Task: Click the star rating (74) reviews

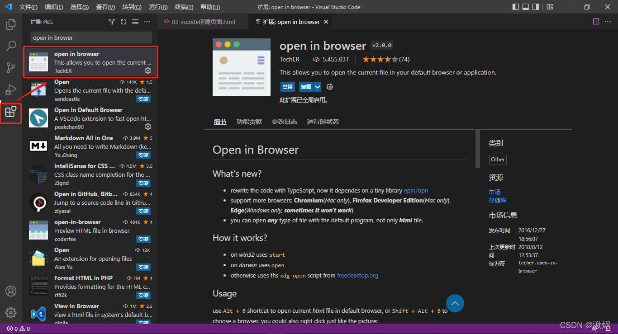Action: pos(386,59)
